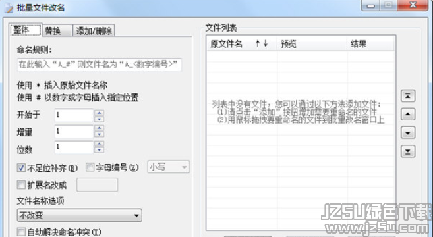
Task: Click the 原文件名 column header
Action: point(242,43)
